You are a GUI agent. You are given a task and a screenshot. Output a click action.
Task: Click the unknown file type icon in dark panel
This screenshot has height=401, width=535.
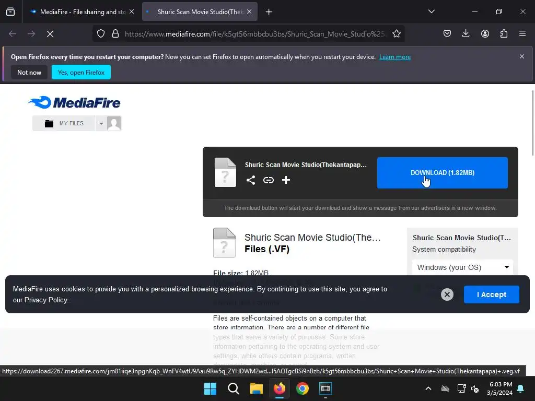click(x=225, y=172)
